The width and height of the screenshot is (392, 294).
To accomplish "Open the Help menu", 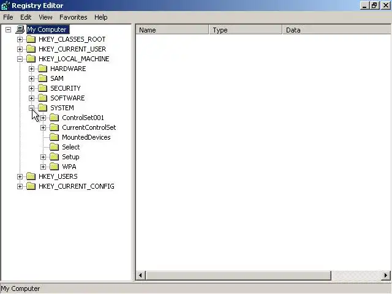I will pos(100,17).
